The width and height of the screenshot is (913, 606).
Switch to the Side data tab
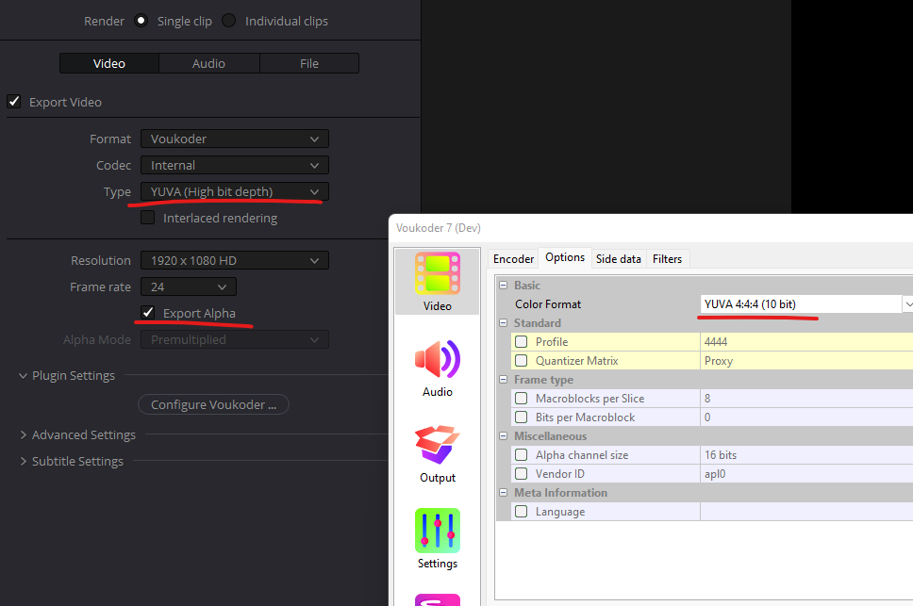pos(618,258)
